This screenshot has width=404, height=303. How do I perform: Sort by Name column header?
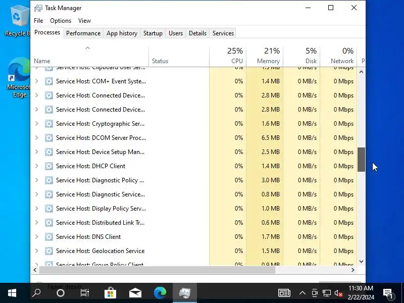tap(90, 57)
